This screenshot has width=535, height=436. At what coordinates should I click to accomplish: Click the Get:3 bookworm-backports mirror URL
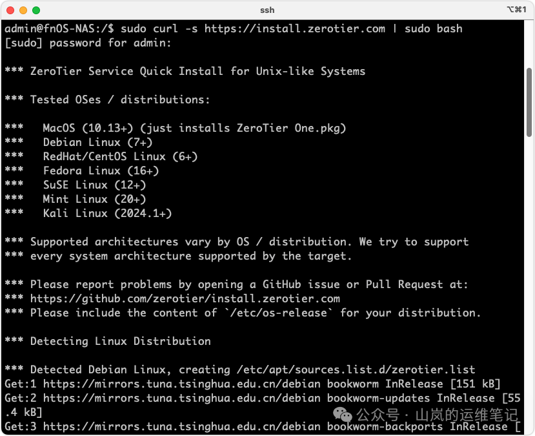[165, 426]
